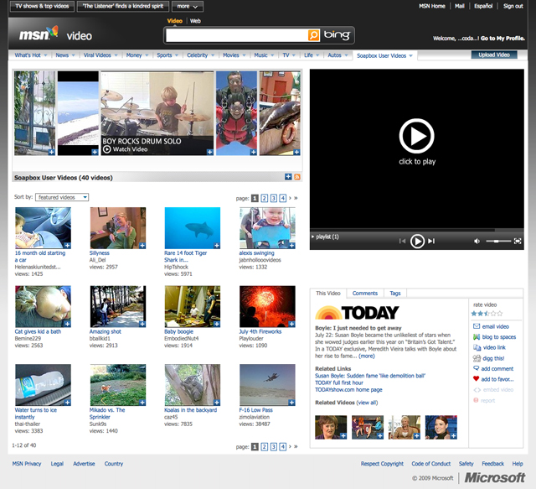Go to page 2 at the top pagination
Image resolution: width=536 pixels, height=489 pixels.
[265, 198]
